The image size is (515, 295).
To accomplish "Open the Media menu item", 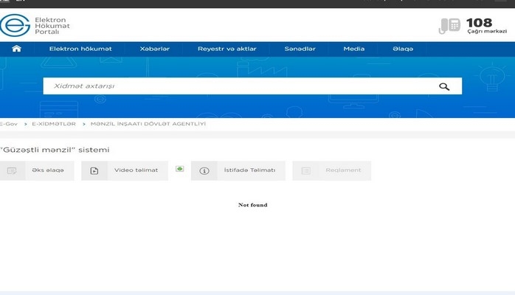I will click(353, 49).
